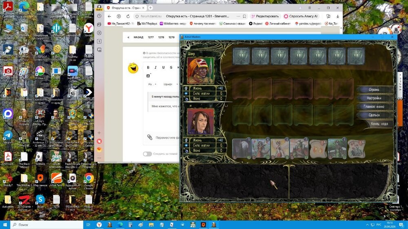Open Task View on taskbar
408x229 pixels.
88,225
